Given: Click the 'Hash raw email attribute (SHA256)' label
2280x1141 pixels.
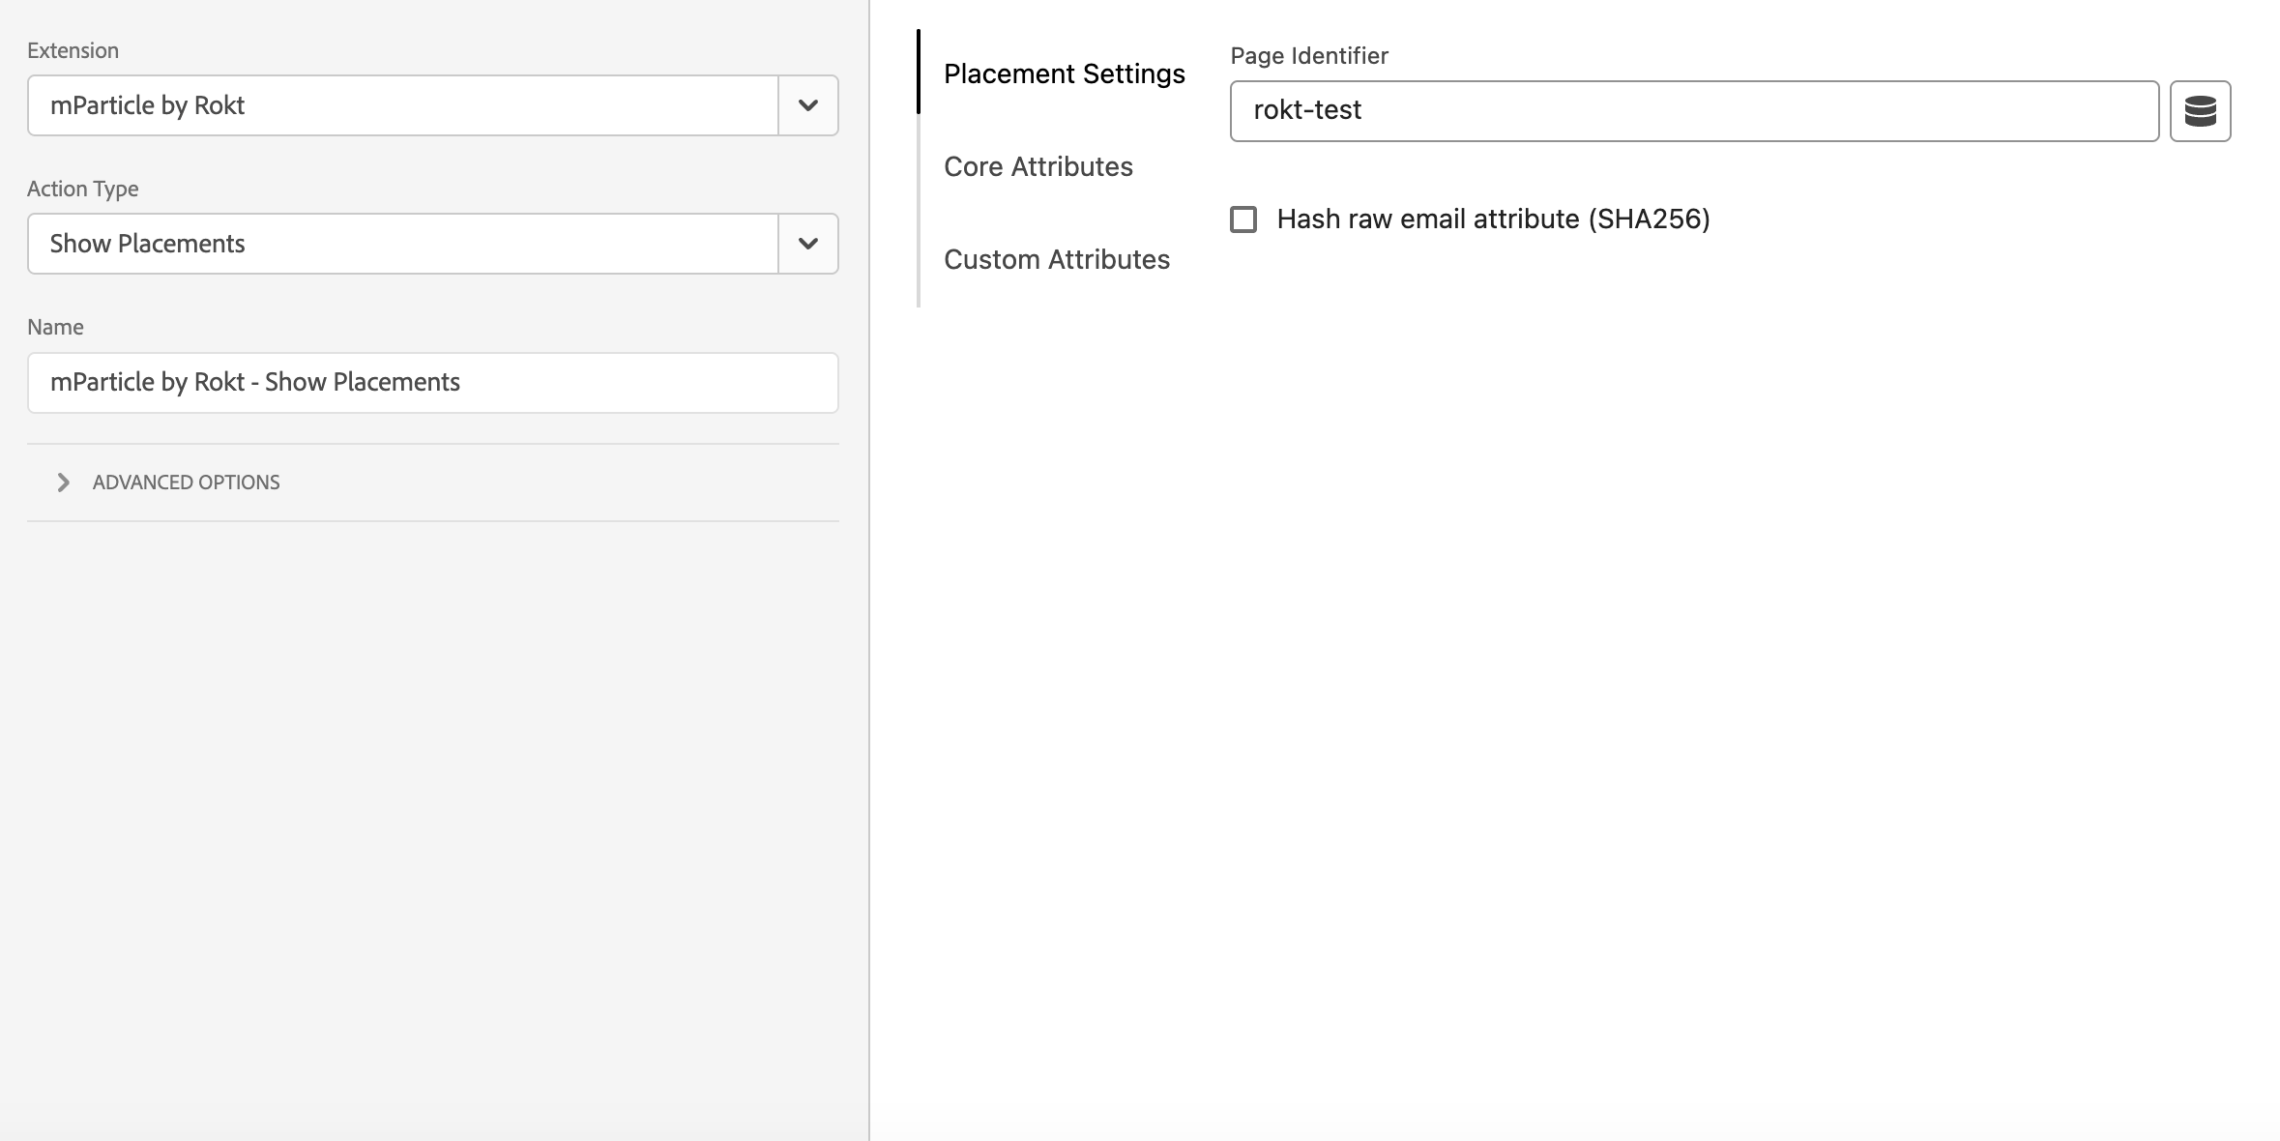Looking at the screenshot, I should pos(1493,219).
